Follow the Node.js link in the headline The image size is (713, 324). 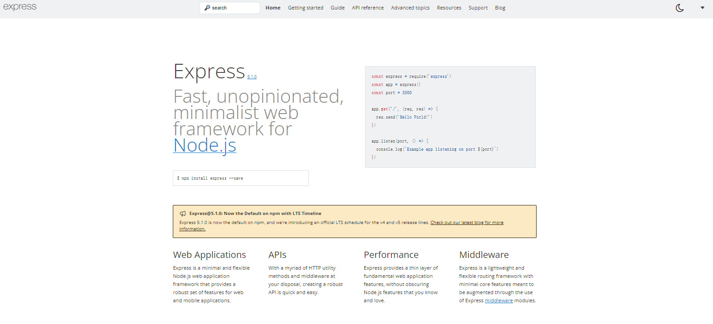(x=205, y=145)
